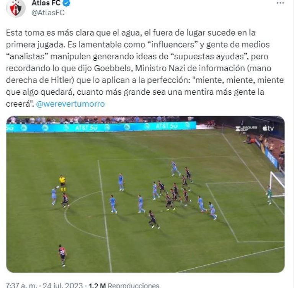Viewport: 294px width, 288px height.
Task: Open the 1,2 M Reproducciones view count
Action: click(x=124, y=285)
